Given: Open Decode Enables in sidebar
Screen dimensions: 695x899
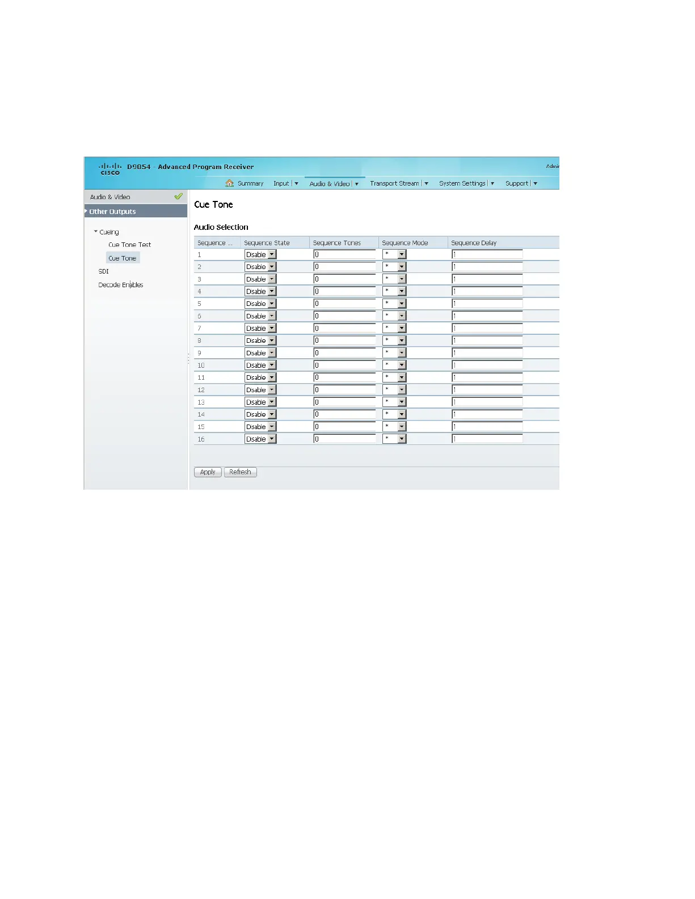Looking at the screenshot, I should pyautogui.click(x=121, y=285).
